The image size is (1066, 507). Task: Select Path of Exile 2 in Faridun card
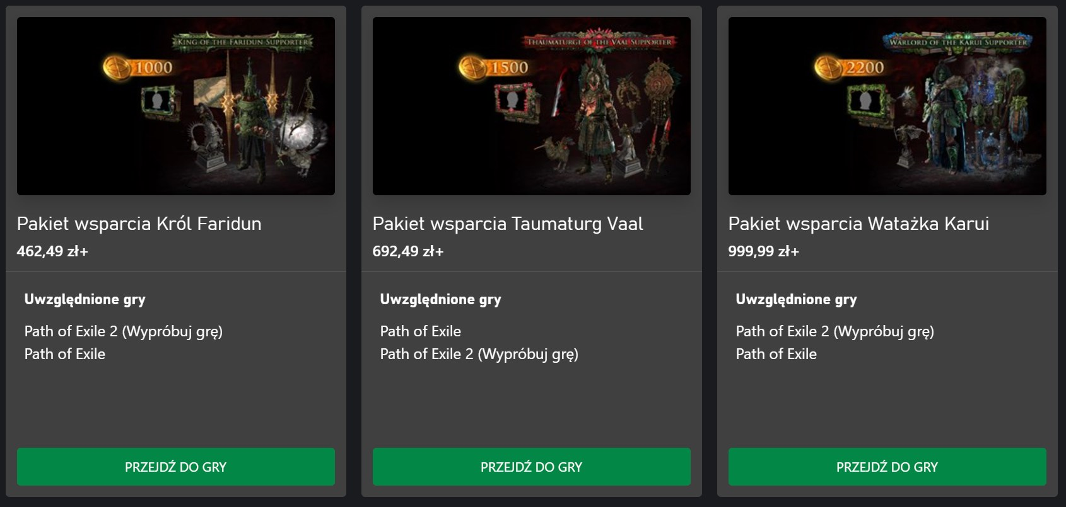click(123, 331)
